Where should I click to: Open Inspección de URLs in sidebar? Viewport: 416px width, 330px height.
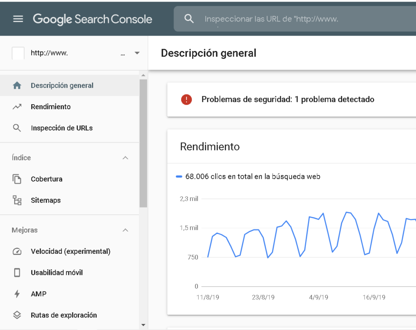pos(69,128)
